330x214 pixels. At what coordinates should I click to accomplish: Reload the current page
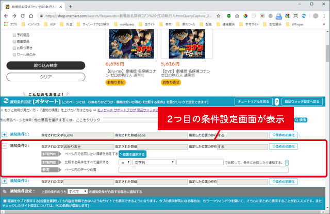click(23, 16)
